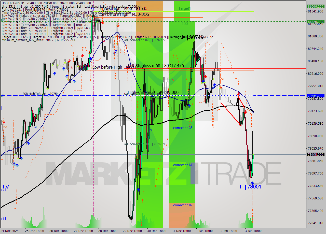
Task: Select the Buy %10 @ C_Entry61: 78321.2 line
Action: click(46, 22)
